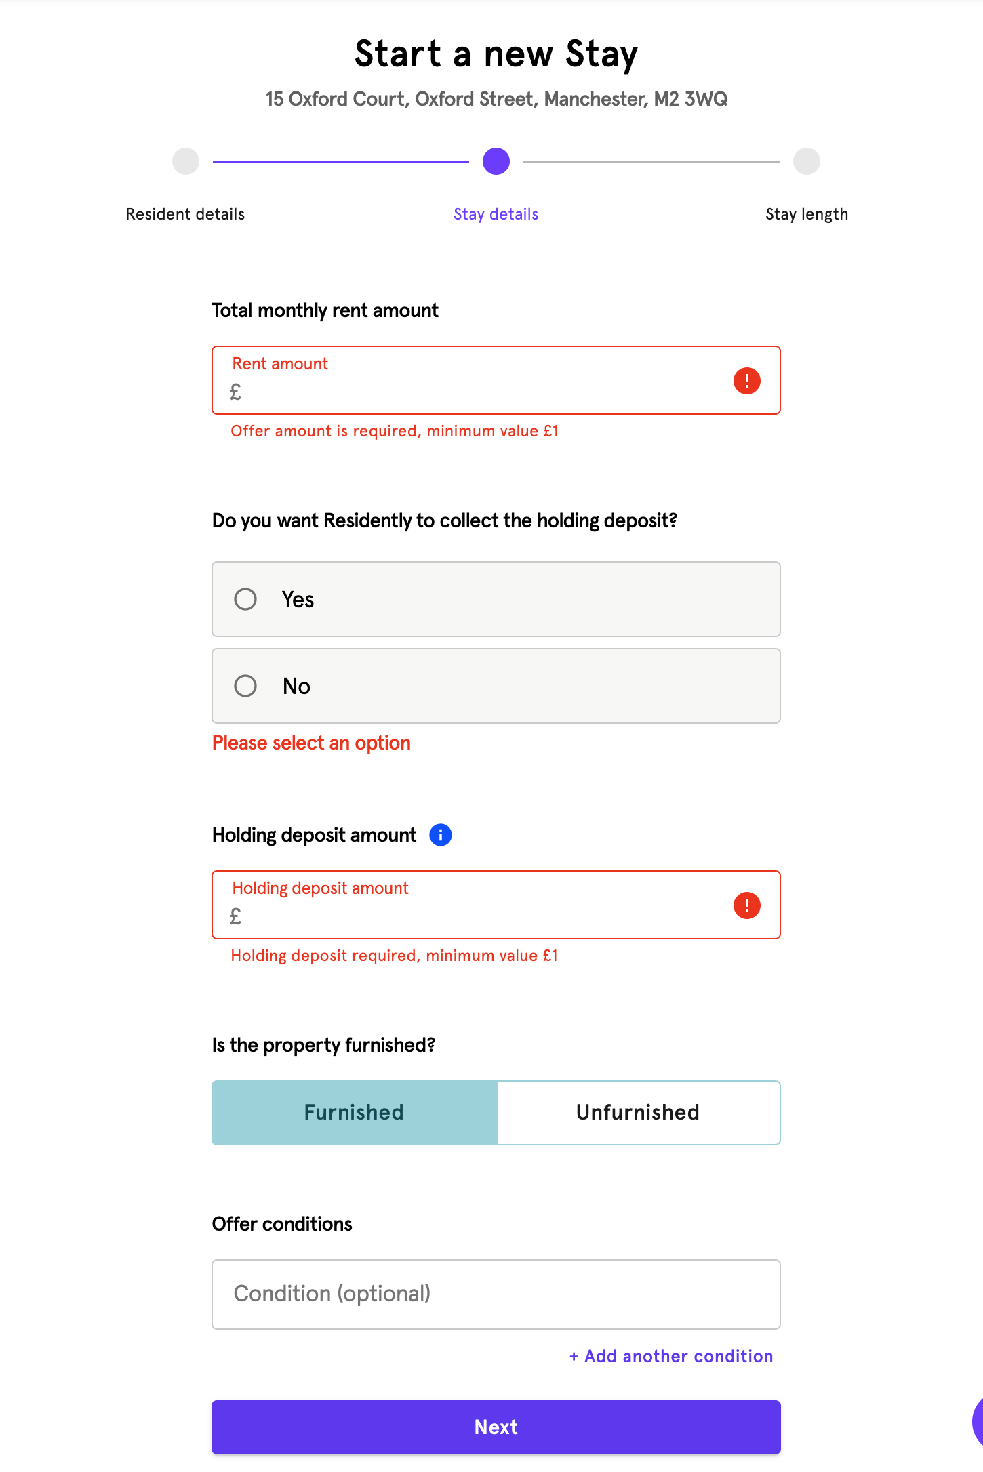Jump to the Stay length step
983x1472 pixels.
click(807, 162)
